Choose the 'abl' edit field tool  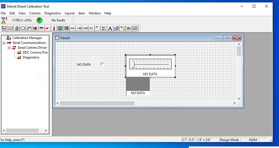click(135, 28)
